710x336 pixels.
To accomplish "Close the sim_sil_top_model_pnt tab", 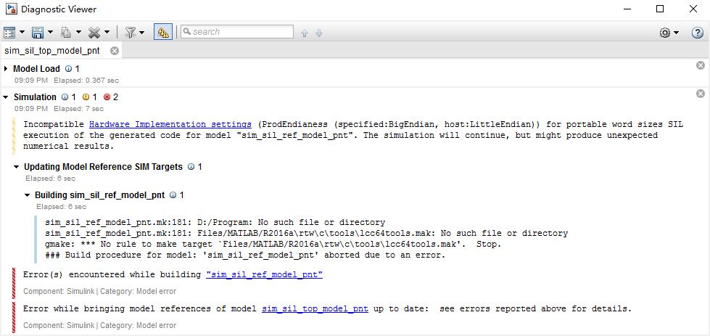I will pyautogui.click(x=115, y=51).
